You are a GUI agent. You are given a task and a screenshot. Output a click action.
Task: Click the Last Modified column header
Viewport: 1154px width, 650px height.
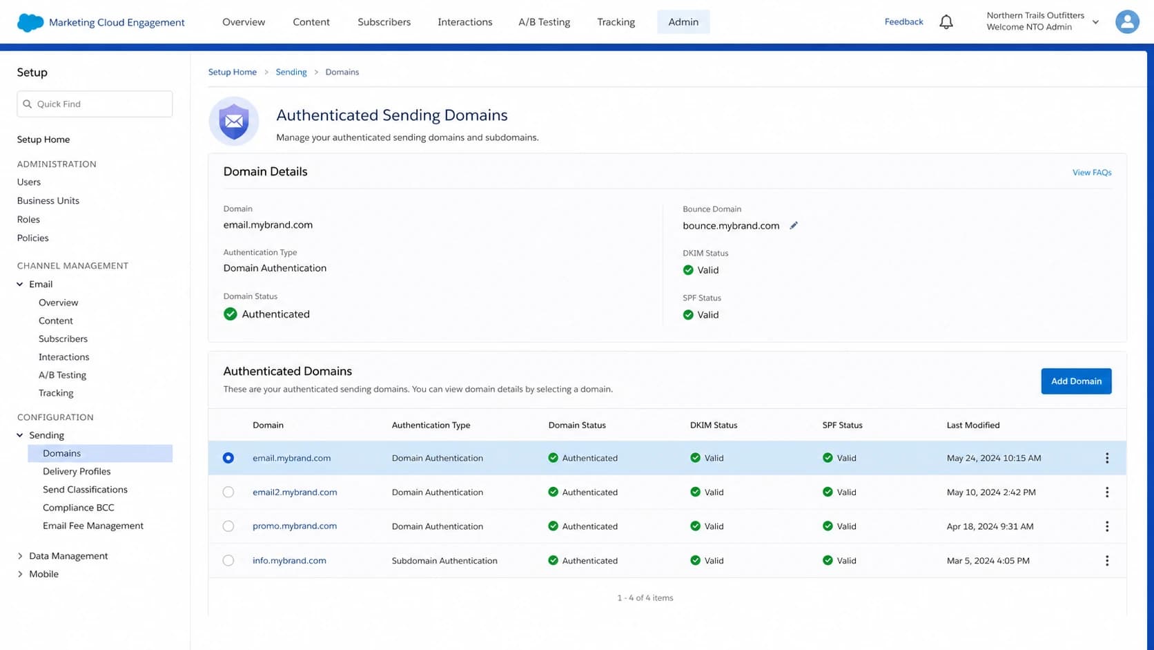973,426
